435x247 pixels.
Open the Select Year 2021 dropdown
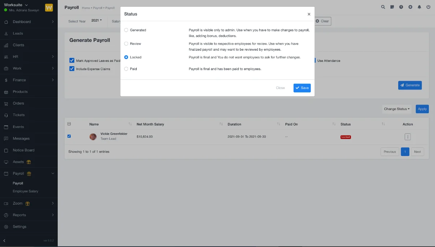[x=96, y=20]
